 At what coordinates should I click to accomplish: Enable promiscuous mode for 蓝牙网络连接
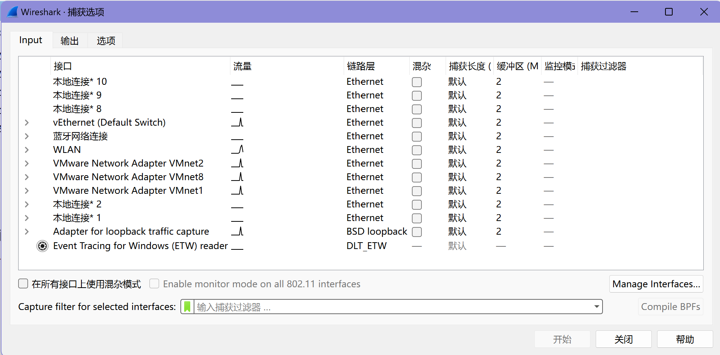tap(417, 137)
